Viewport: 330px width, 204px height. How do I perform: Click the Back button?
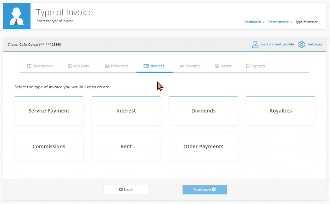125,189
